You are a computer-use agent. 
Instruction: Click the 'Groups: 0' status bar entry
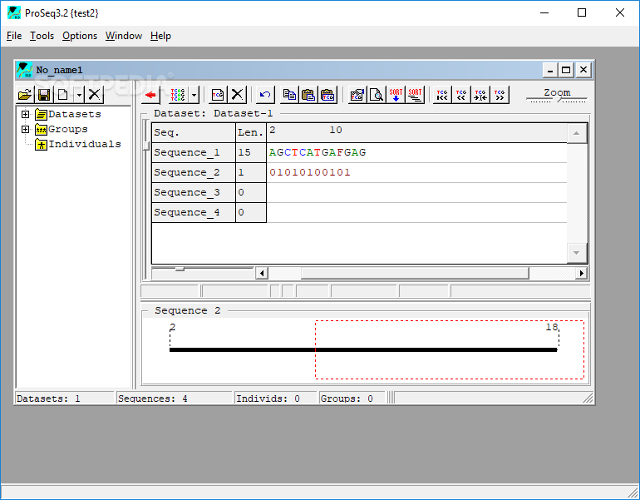(352, 399)
